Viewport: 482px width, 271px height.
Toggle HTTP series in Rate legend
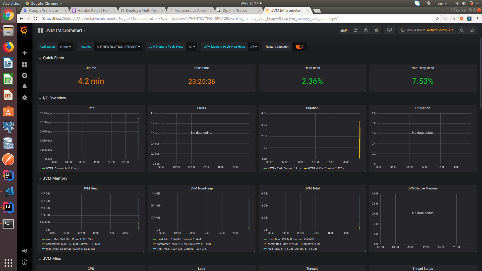(x=49, y=168)
